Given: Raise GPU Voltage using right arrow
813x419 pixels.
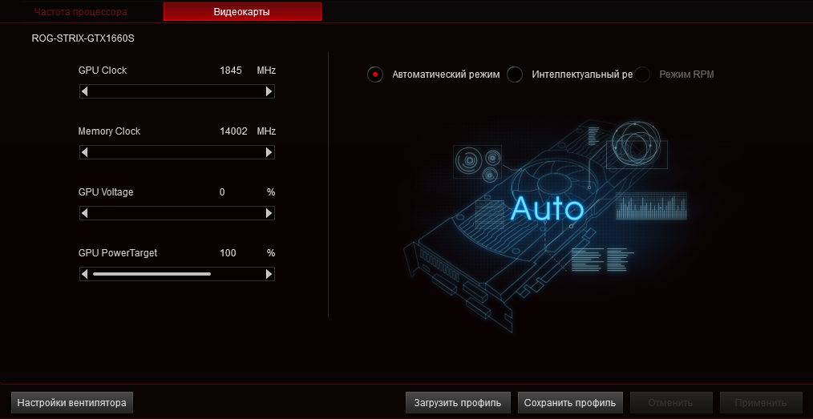Looking at the screenshot, I should 269,213.
